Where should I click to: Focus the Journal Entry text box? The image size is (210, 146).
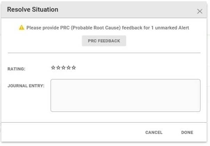125,95
